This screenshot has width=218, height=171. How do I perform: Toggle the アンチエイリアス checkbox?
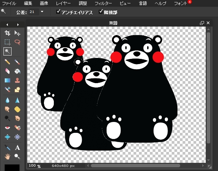click(x=58, y=12)
